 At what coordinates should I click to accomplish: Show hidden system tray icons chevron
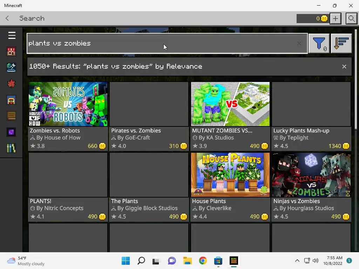pos(297,261)
